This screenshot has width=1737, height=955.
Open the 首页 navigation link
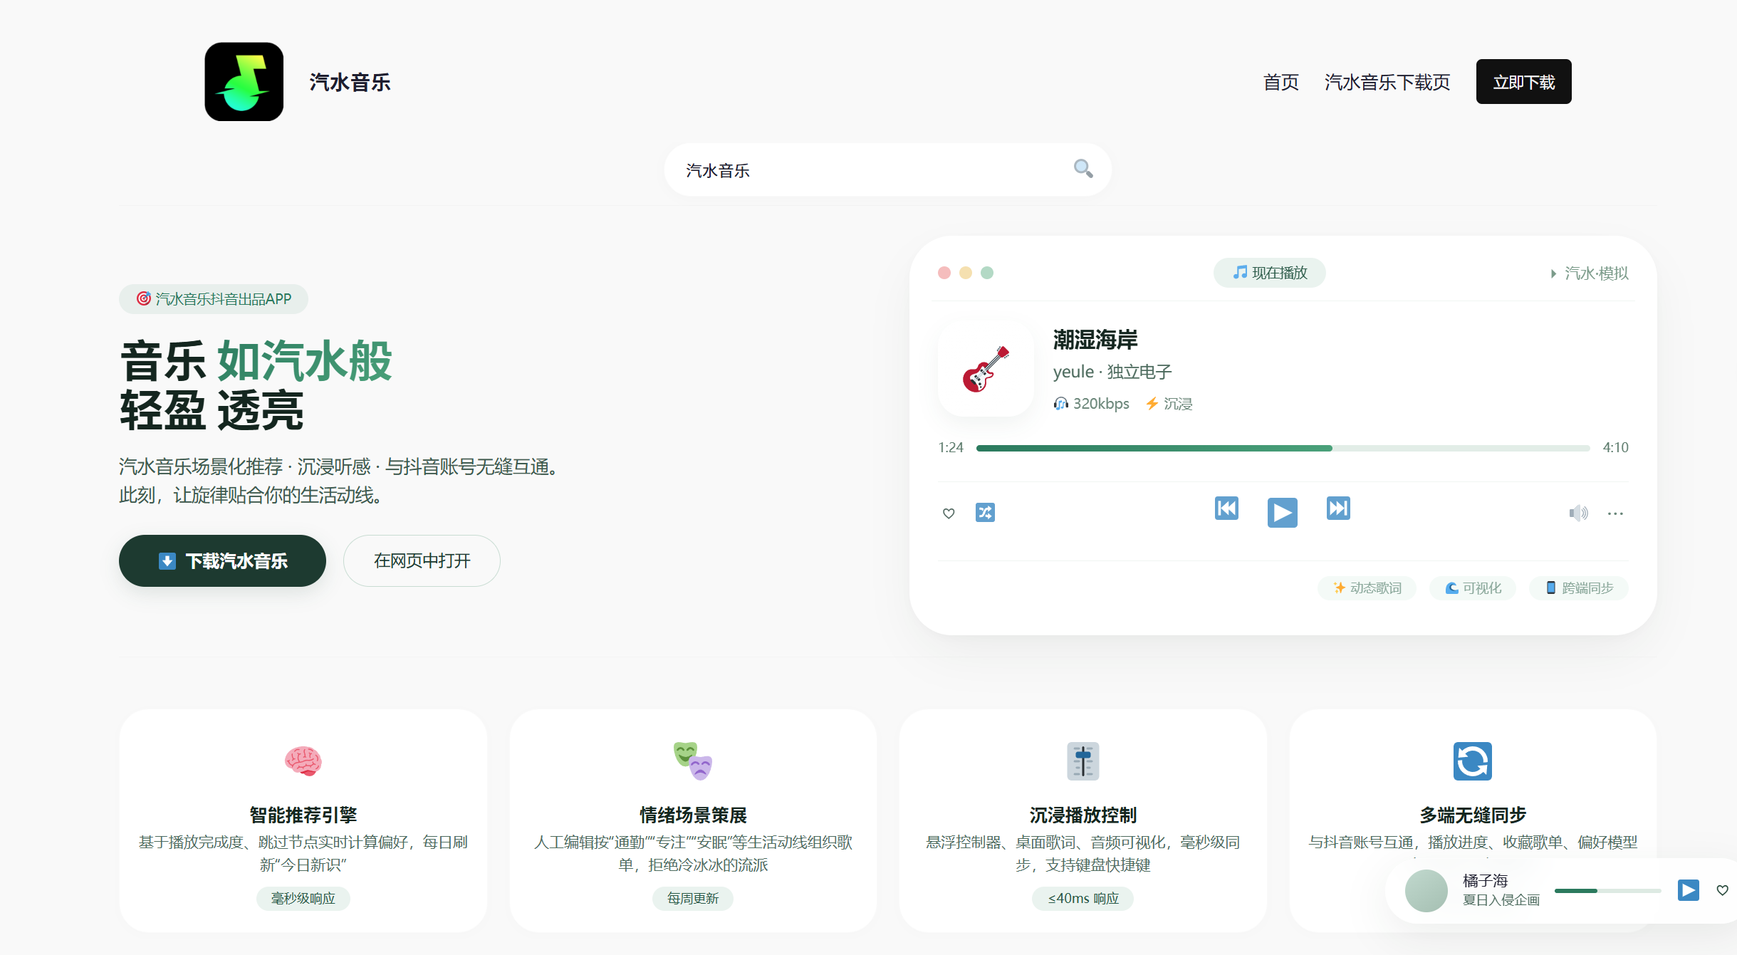1280,82
